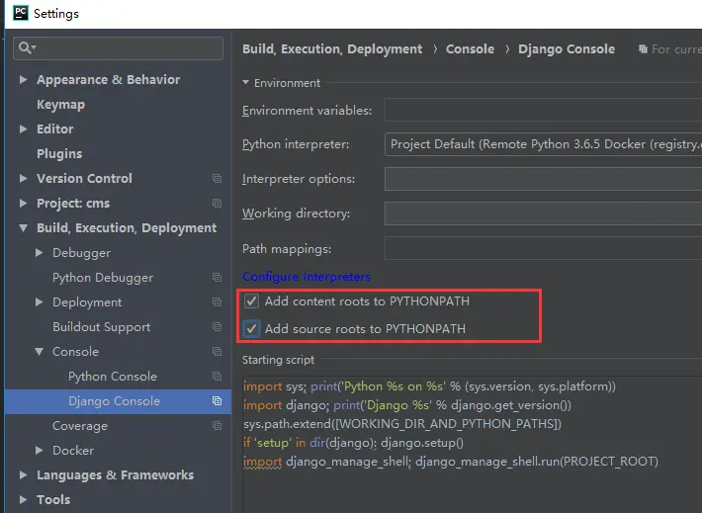
Task: Collapse the Build, Execution, Deployment node
Action: (24, 228)
